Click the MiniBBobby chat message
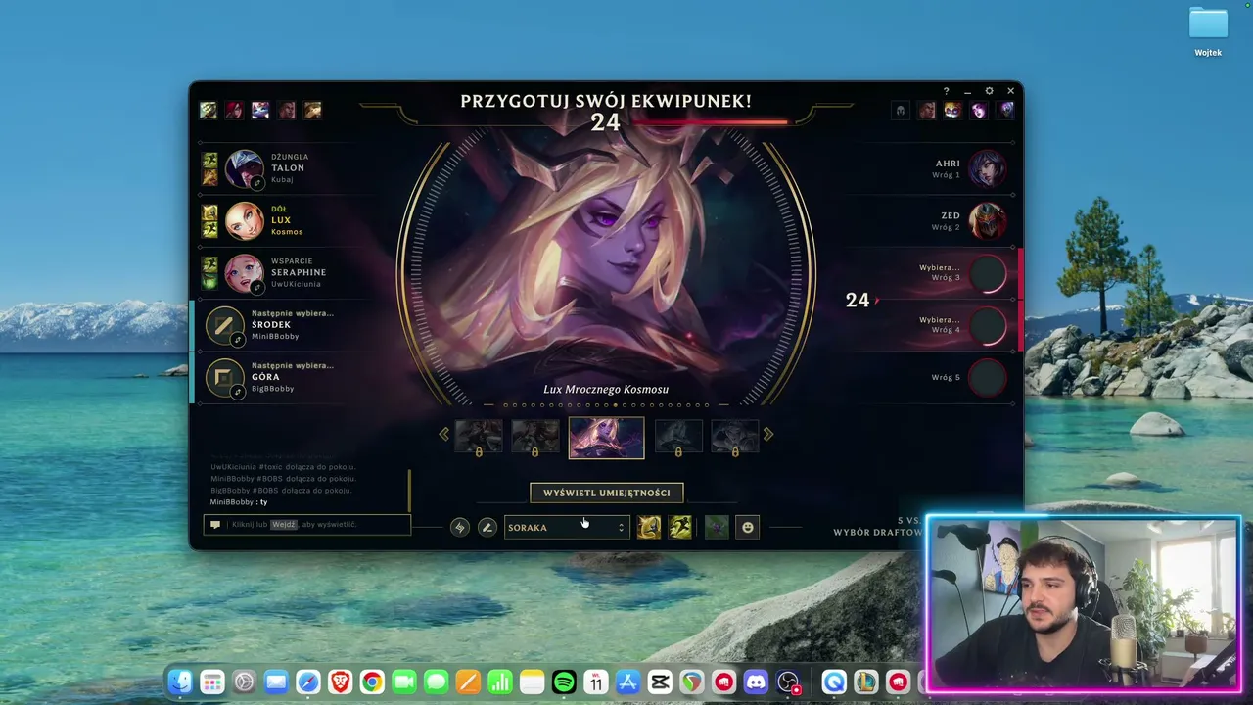 click(239, 502)
